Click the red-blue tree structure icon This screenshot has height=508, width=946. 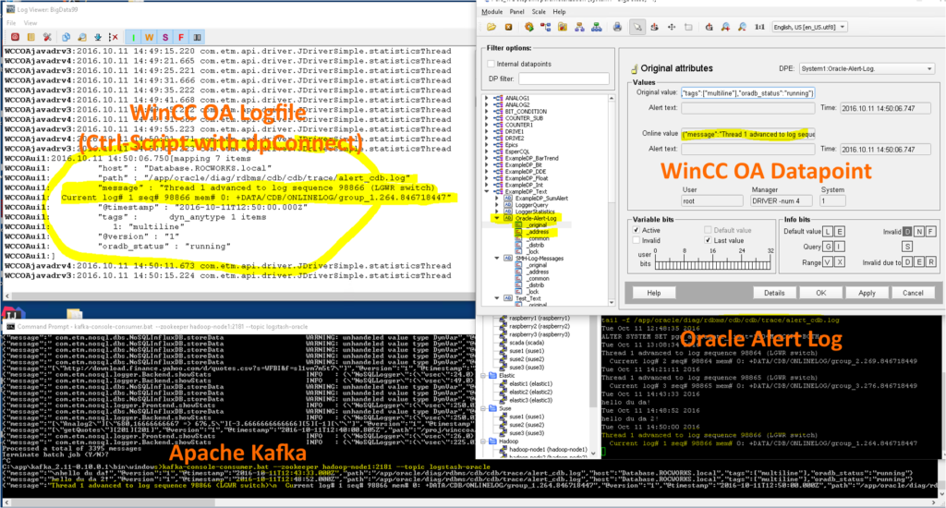tap(545, 27)
